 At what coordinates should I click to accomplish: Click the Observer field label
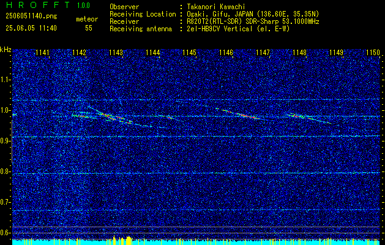(x=124, y=7)
